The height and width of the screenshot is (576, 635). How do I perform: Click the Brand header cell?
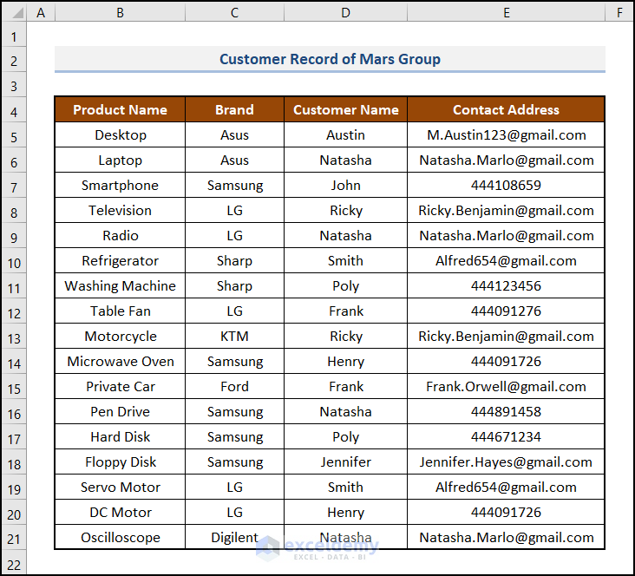pos(234,110)
